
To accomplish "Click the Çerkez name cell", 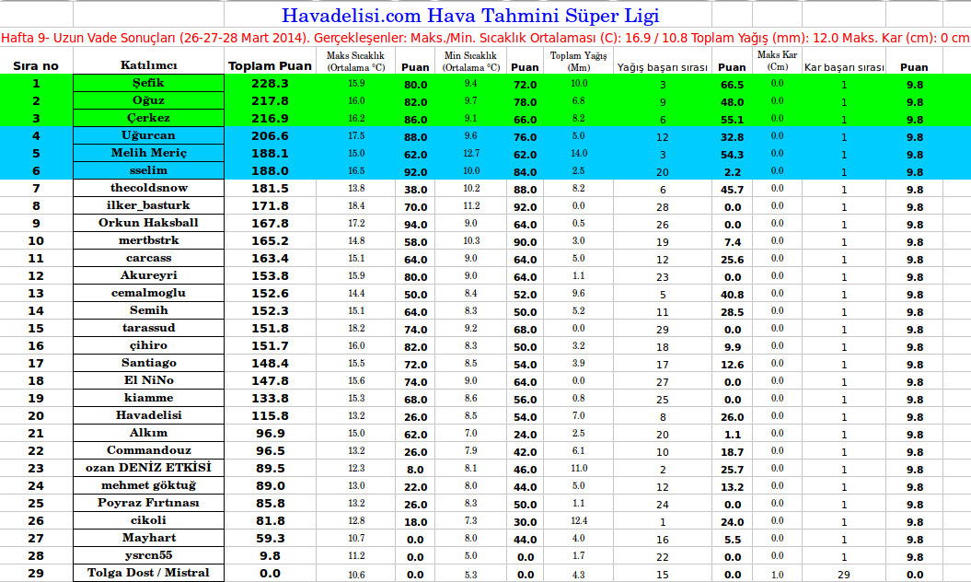I will pyautogui.click(x=148, y=119).
